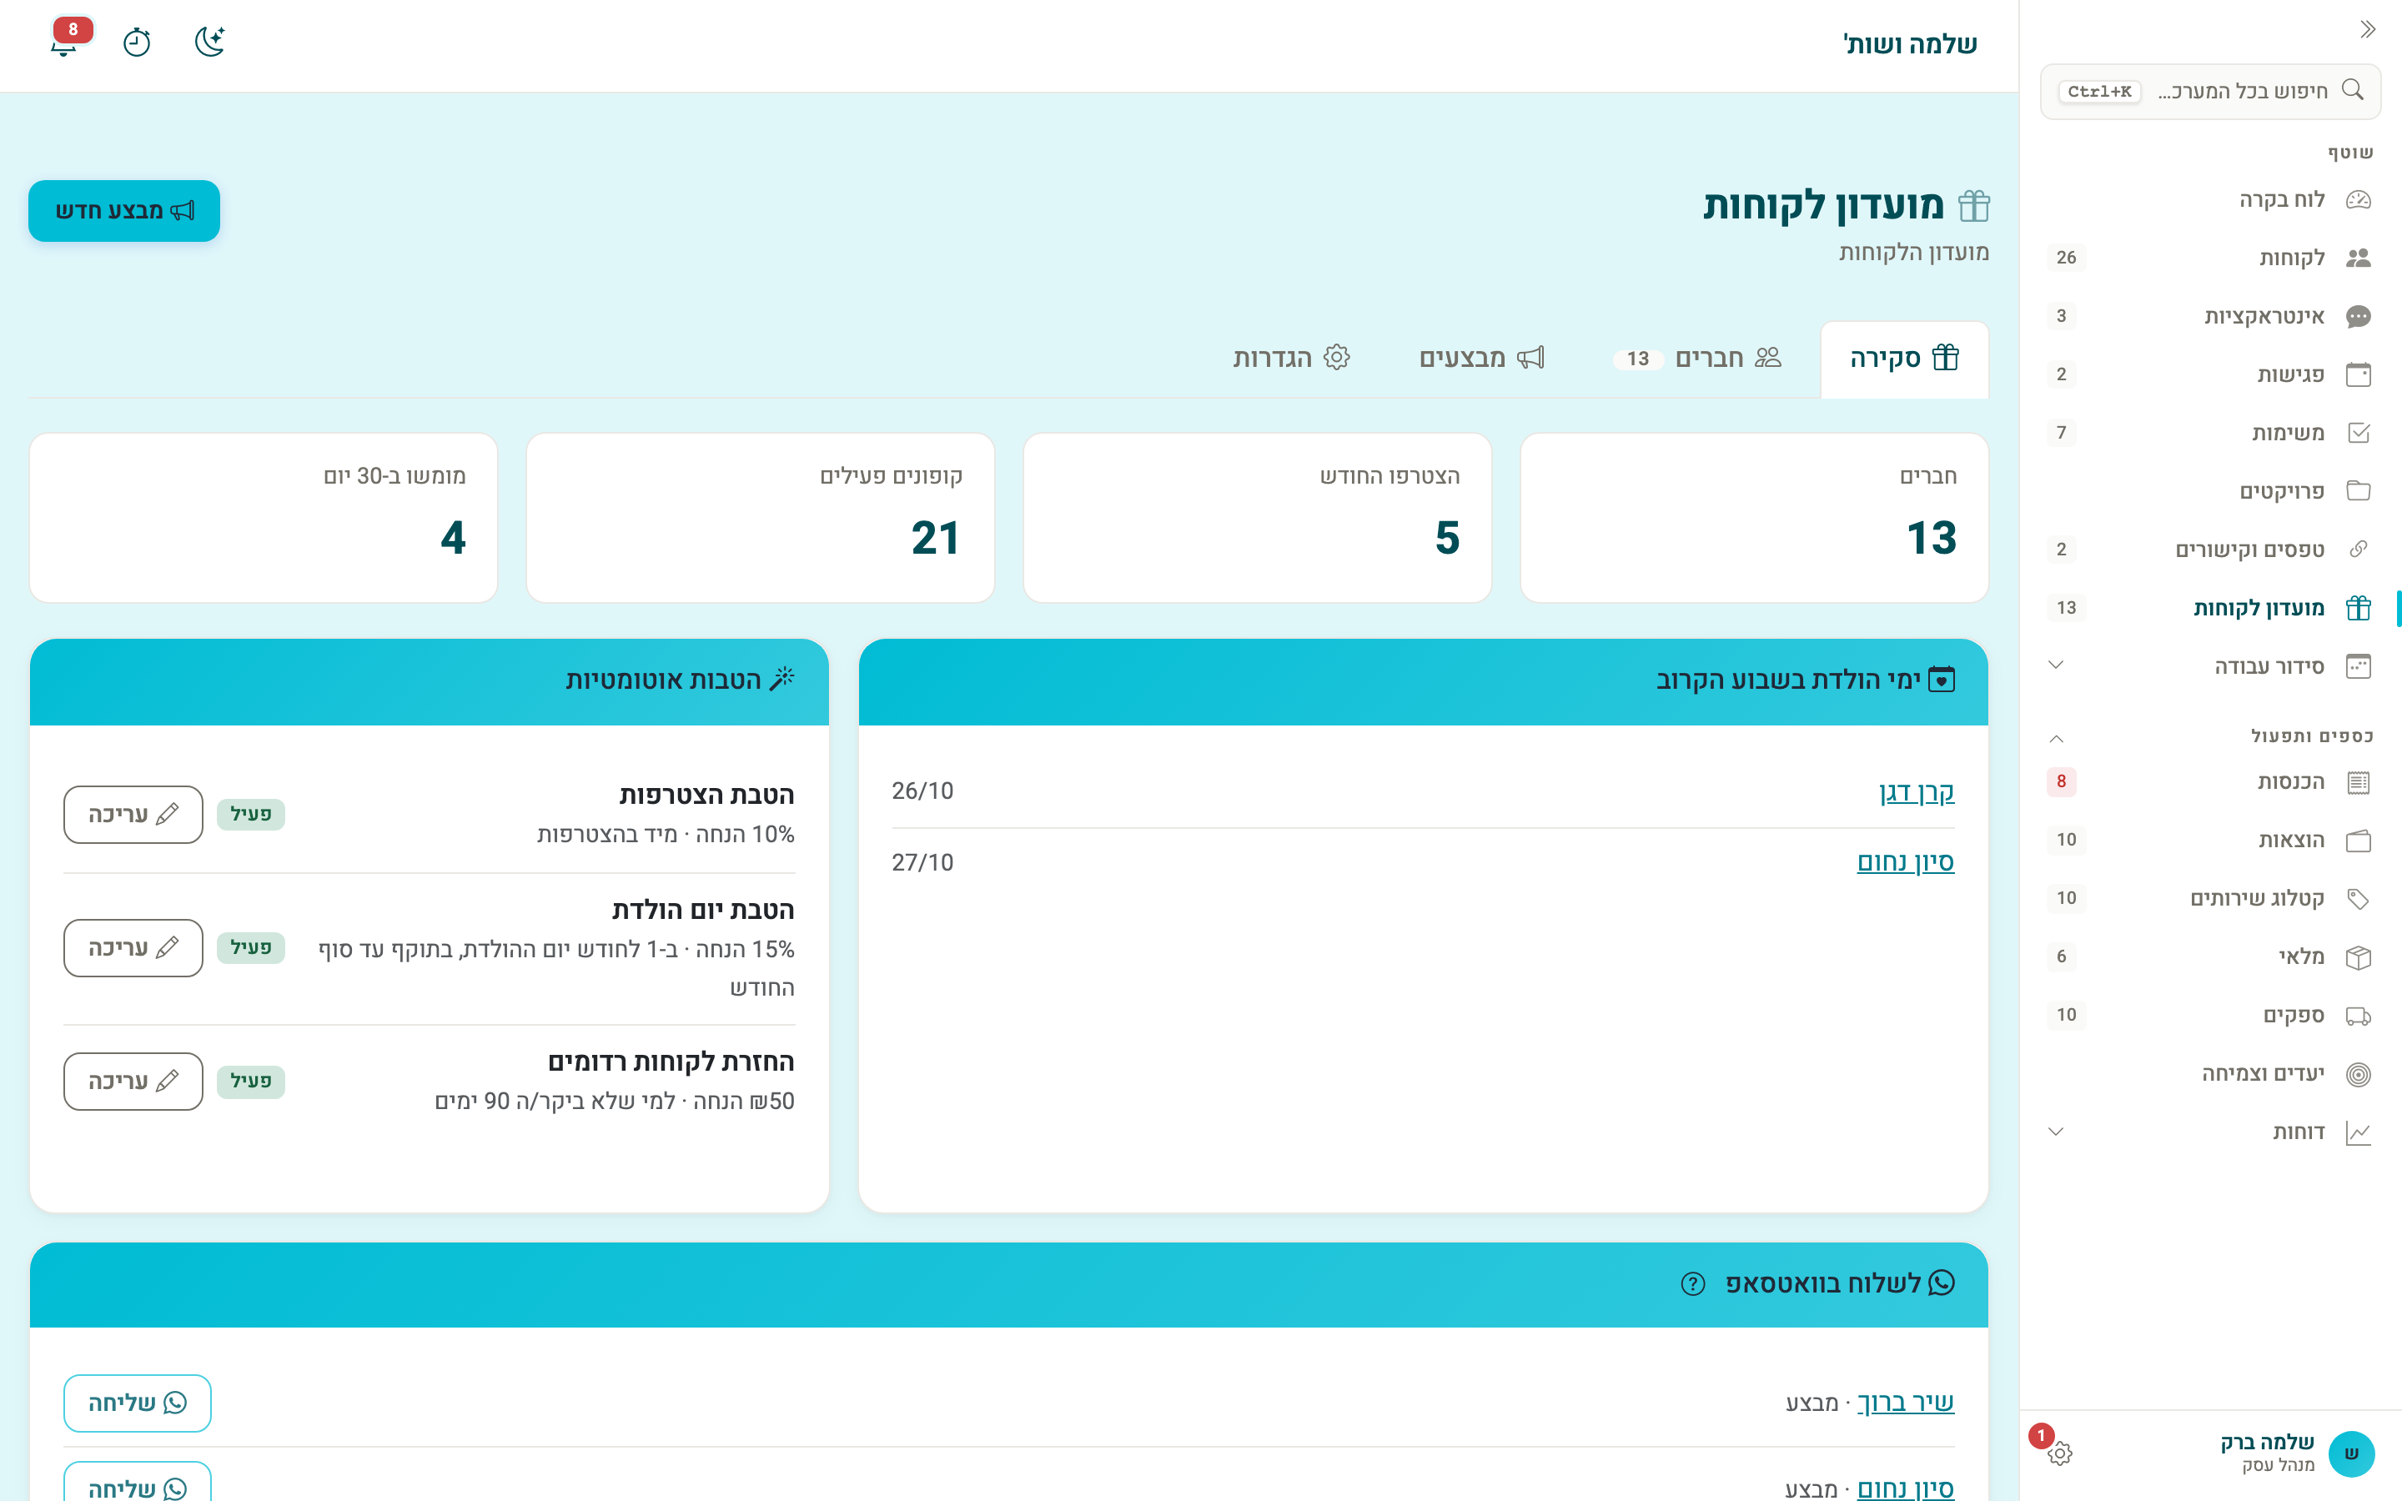Open birthday member סיון נחום on 27/10
This screenshot has width=2402, height=1501.
[1906, 861]
